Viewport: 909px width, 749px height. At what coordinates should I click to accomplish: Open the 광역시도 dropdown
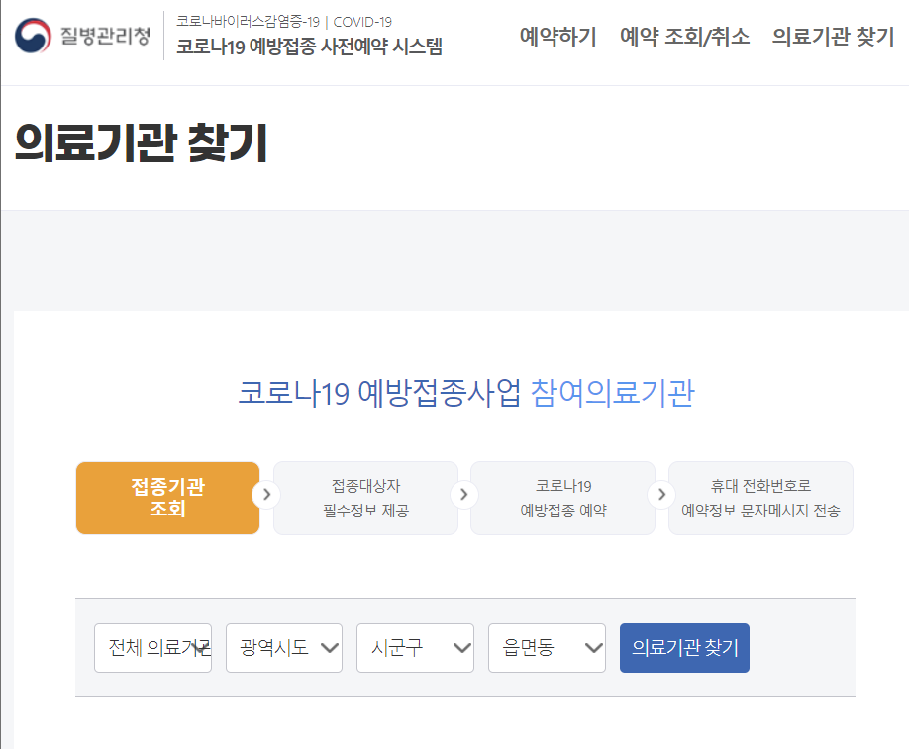click(x=284, y=648)
